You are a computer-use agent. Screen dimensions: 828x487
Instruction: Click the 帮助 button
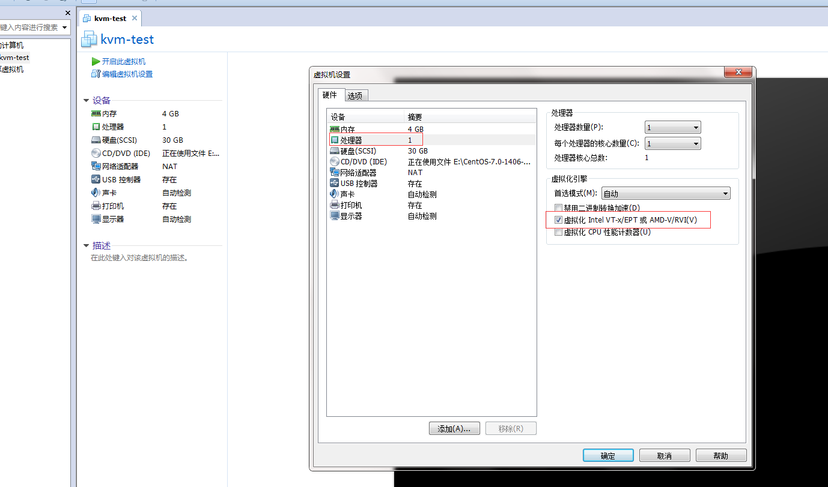coord(721,455)
